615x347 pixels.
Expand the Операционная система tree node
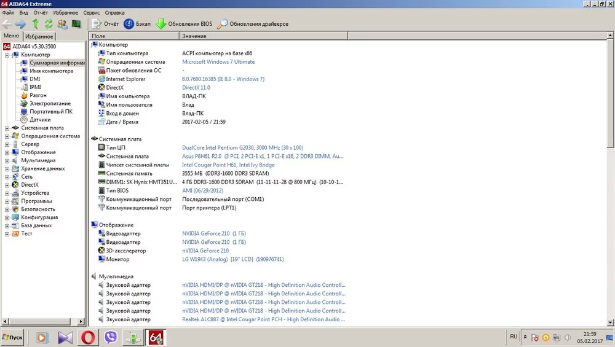click(x=7, y=136)
